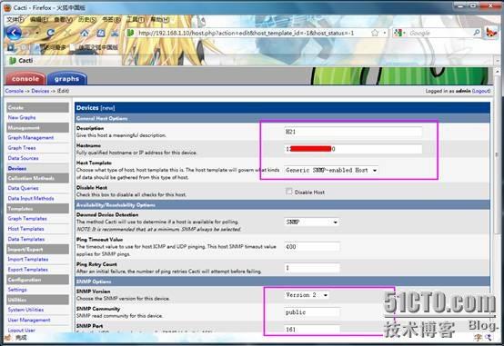Bookmark this page with the star icon
This screenshot has height=346, width=504.
pyautogui.click(x=375, y=33)
